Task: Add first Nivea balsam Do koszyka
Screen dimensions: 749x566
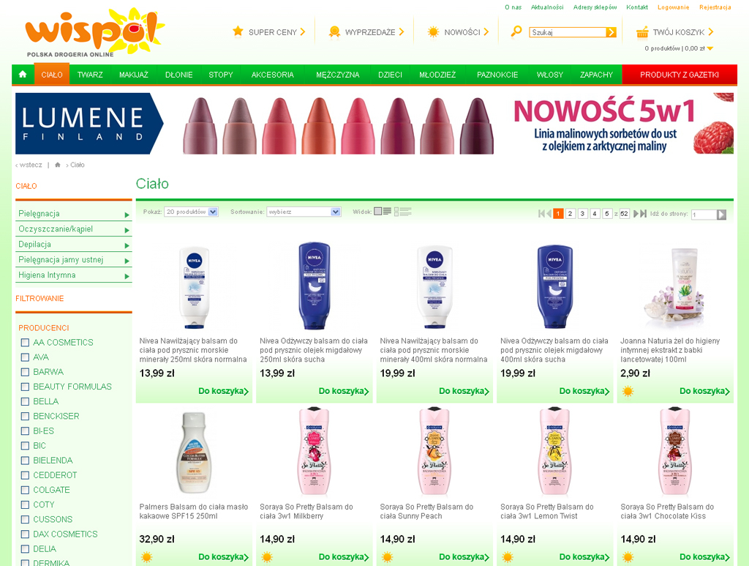Action: point(223,391)
